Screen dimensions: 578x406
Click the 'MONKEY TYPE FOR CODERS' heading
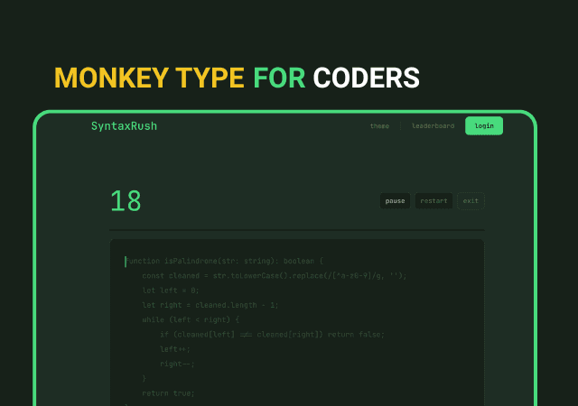coord(237,78)
